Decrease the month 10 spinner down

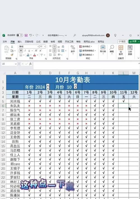75,88
